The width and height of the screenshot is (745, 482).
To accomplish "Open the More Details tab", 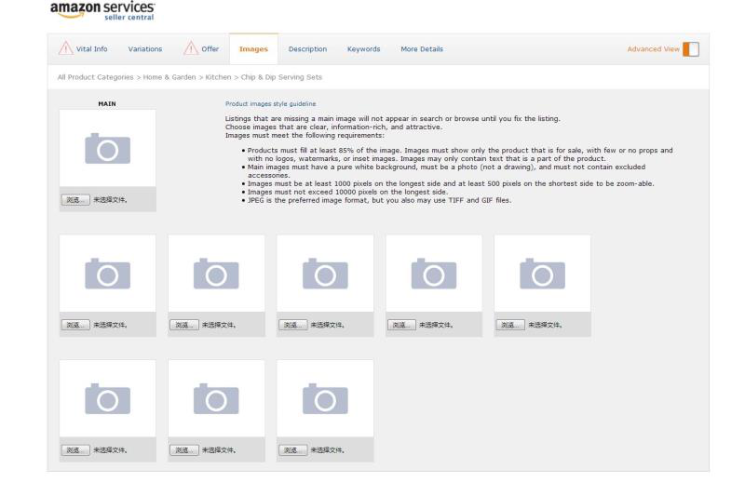I will (x=422, y=49).
